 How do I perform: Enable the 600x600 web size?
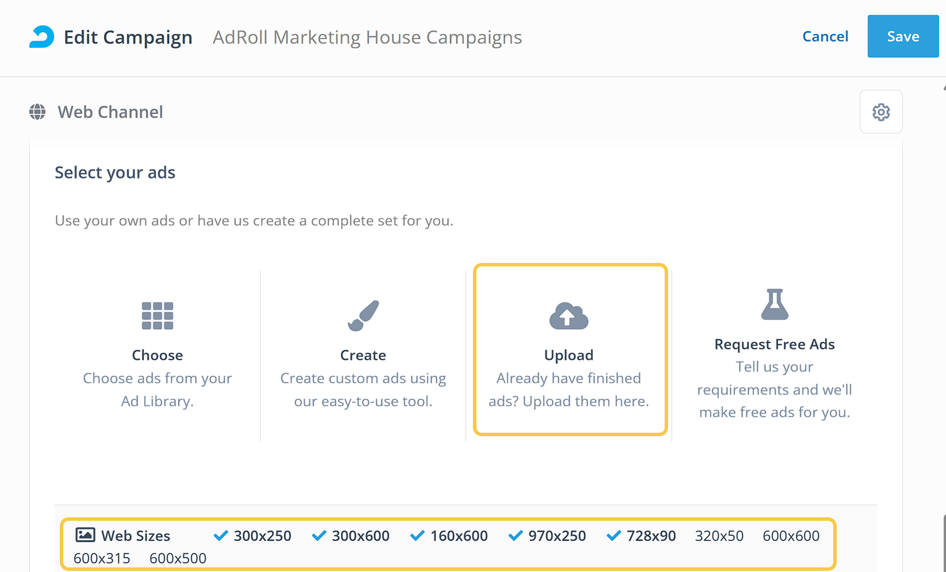[791, 536]
